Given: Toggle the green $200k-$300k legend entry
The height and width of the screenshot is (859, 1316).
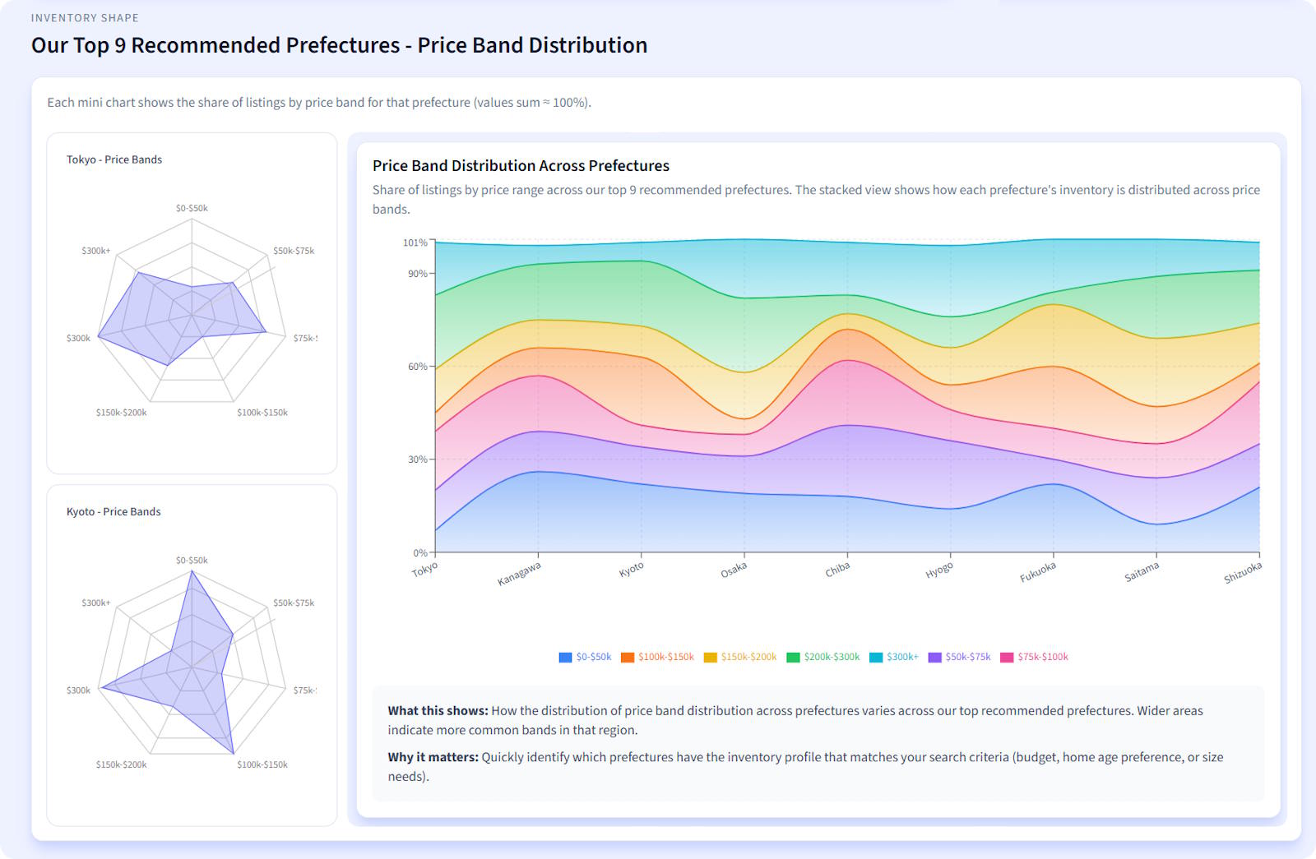Looking at the screenshot, I should [x=822, y=657].
